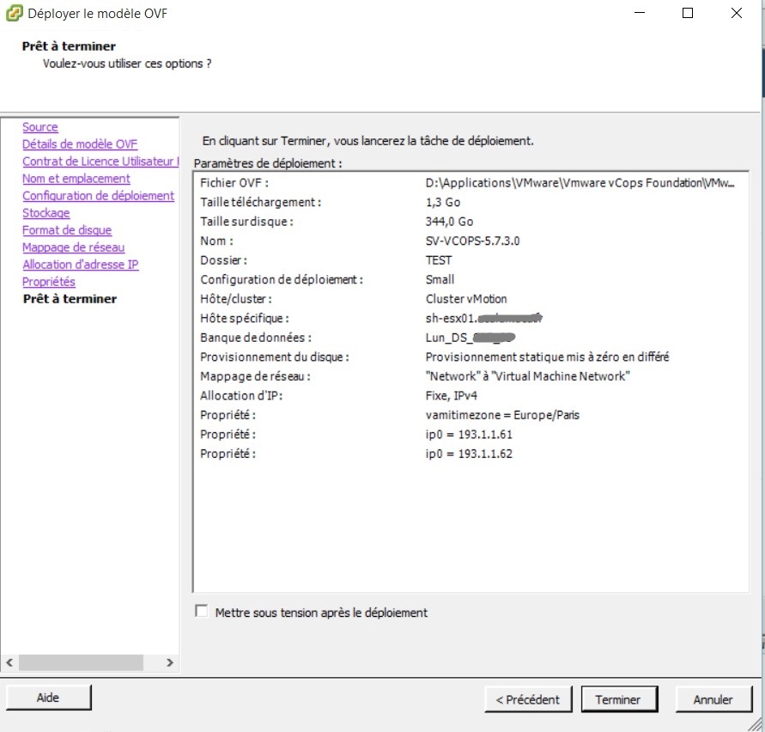
Task: Click right arrow of sidebar scrollbar
Action: click(170, 662)
